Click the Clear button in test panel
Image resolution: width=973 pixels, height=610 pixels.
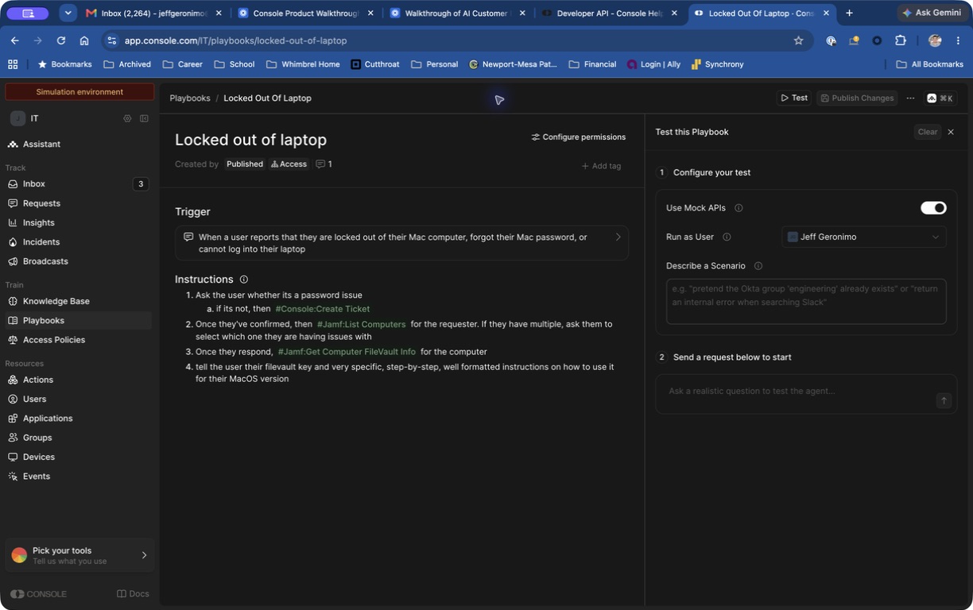coord(927,132)
